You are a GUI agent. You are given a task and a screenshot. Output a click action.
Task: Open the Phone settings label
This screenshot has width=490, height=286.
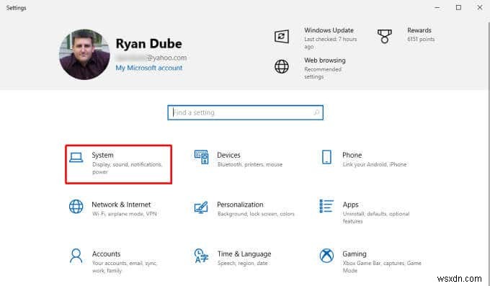(352, 155)
